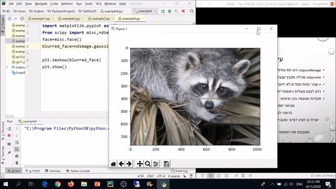The width and height of the screenshot is (336, 189).
Task: Pin the Run tab
Action: tap(9, 153)
